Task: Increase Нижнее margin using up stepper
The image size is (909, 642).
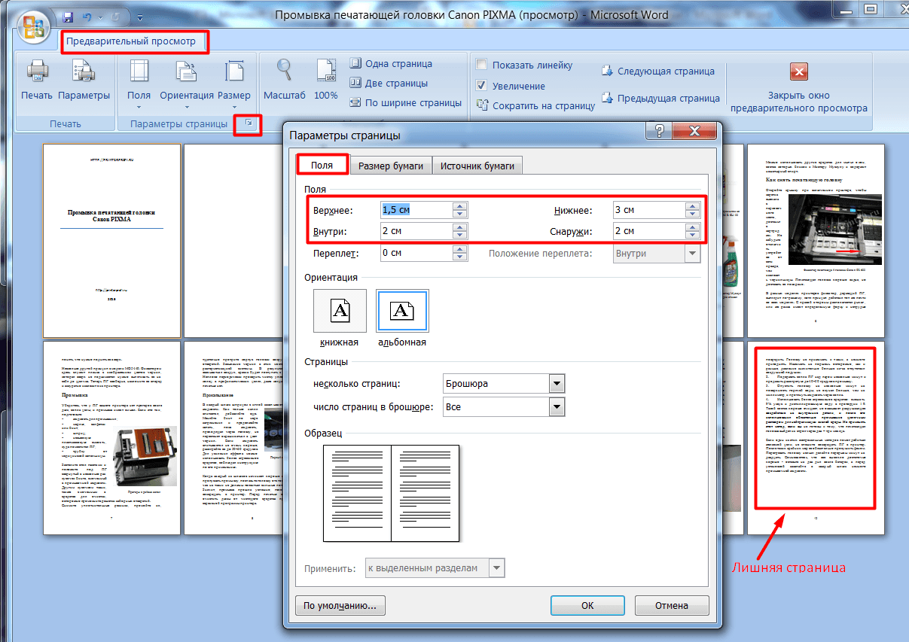Action: tap(691, 205)
